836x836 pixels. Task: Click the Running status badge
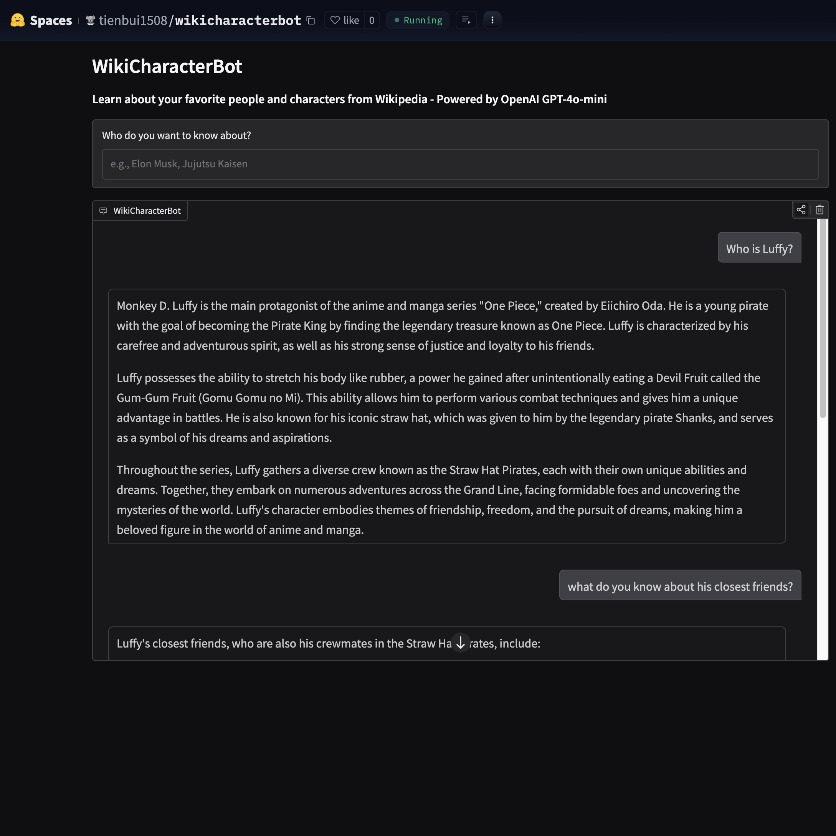418,20
